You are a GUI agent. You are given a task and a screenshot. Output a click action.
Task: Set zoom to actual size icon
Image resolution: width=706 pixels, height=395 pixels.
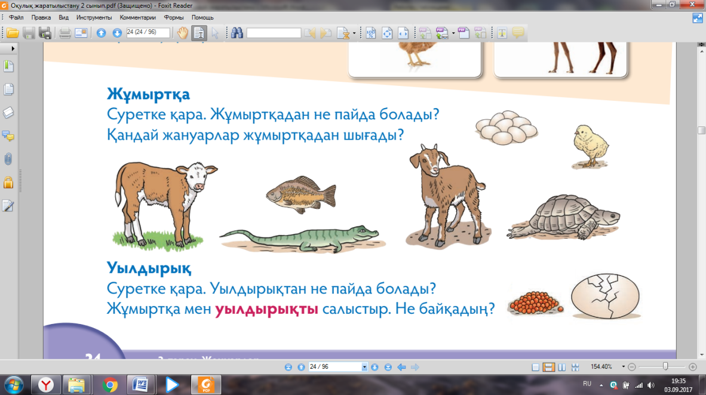click(x=370, y=33)
